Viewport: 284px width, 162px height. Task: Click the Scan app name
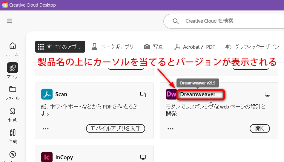point(61,94)
